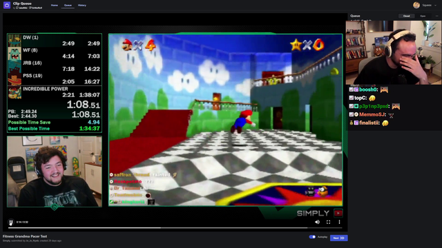Click p3p1np3pxd's username in chat
Screen dimensions: 442x248
coord(374,106)
